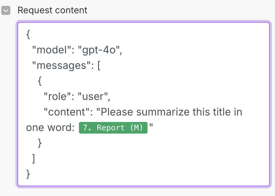The height and width of the screenshot is (196, 275).
Task: Select the green "7. Report (M)" variable chip
Action: pyautogui.click(x=113, y=128)
